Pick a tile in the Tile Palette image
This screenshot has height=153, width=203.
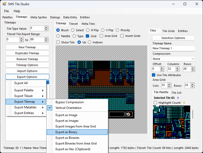click(x=171, y=122)
